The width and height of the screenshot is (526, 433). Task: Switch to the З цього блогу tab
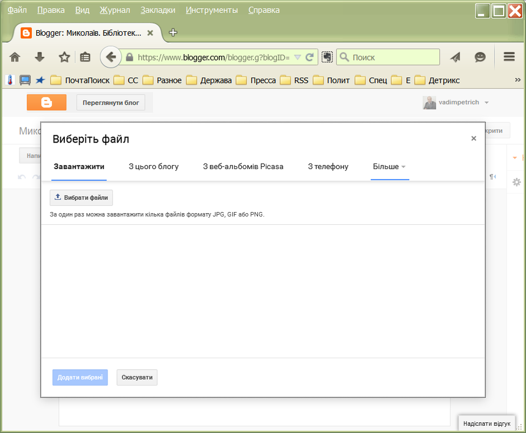click(154, 167)
